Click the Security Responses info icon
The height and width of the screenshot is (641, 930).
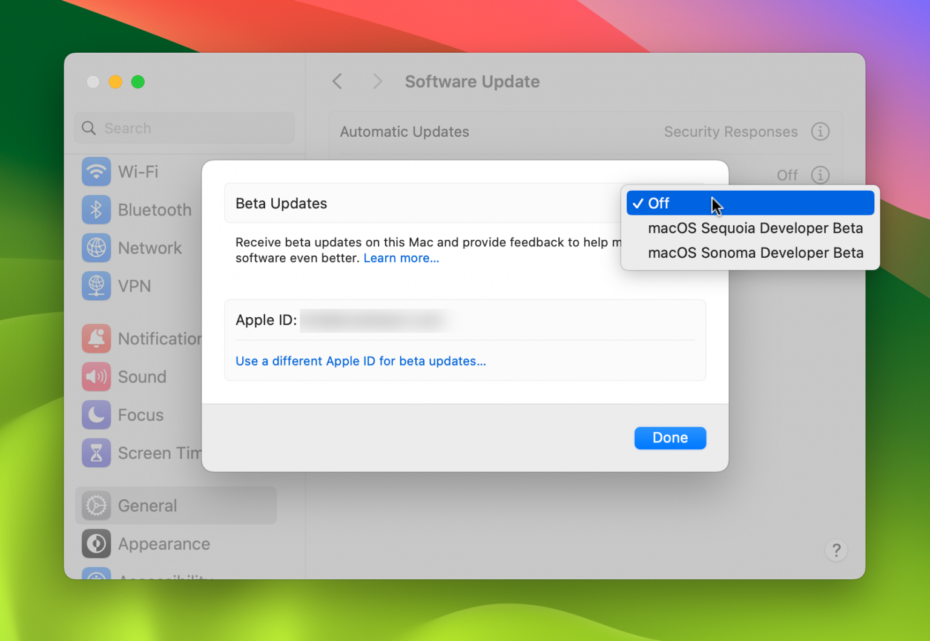[x=820, y=131]
